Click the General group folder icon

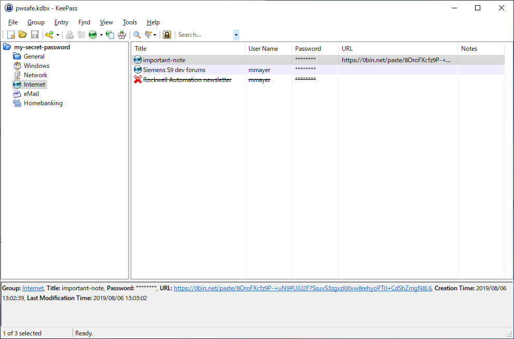click(17, 56)
